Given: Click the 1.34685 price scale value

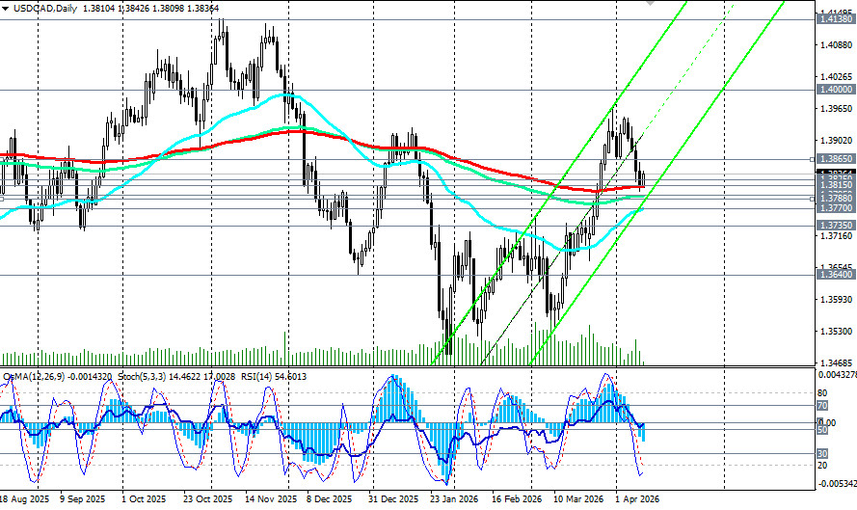Looking at the screenshot, I should (x=836, y=362).
